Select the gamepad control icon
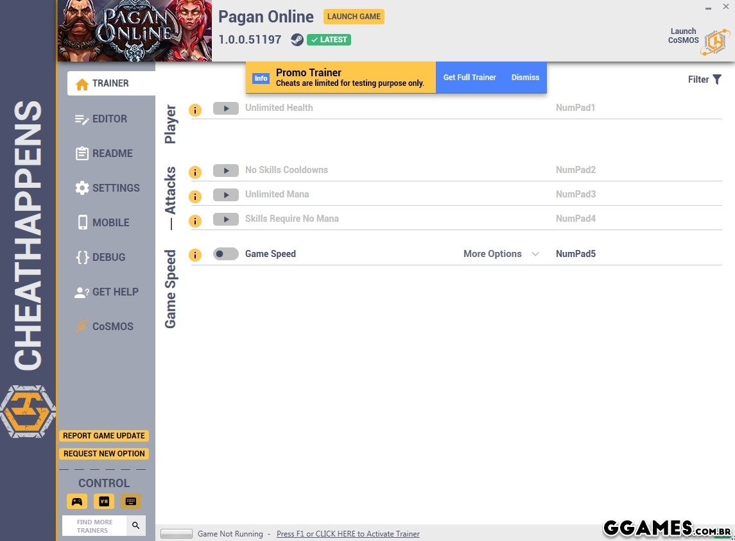The width and height of the screenshot is (735, 541). point(77,501)
